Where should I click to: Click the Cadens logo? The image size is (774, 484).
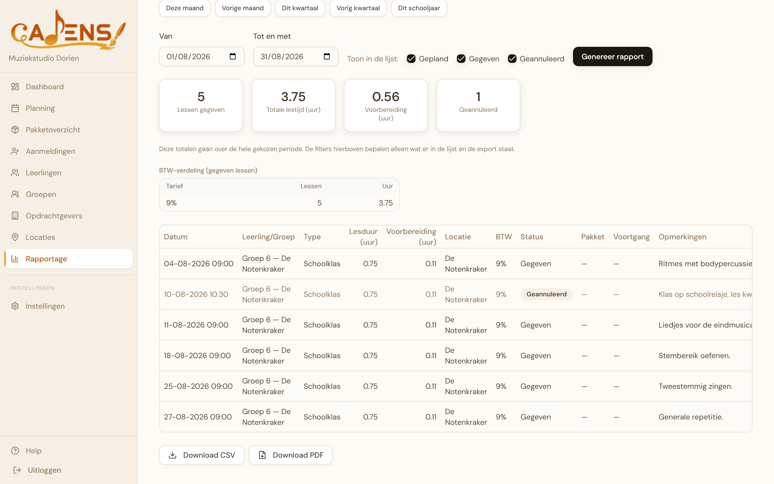click(68, 30)
